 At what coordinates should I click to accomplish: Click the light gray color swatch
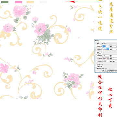(x=43, y=2)
